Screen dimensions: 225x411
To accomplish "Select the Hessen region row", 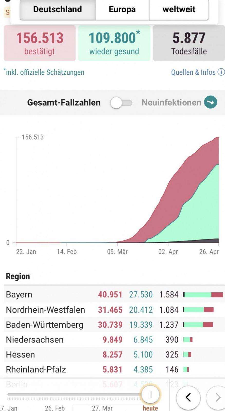I will coord(114,354).
